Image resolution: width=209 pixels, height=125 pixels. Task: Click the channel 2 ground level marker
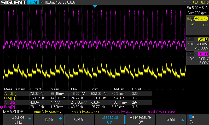[x=2, y=107]
